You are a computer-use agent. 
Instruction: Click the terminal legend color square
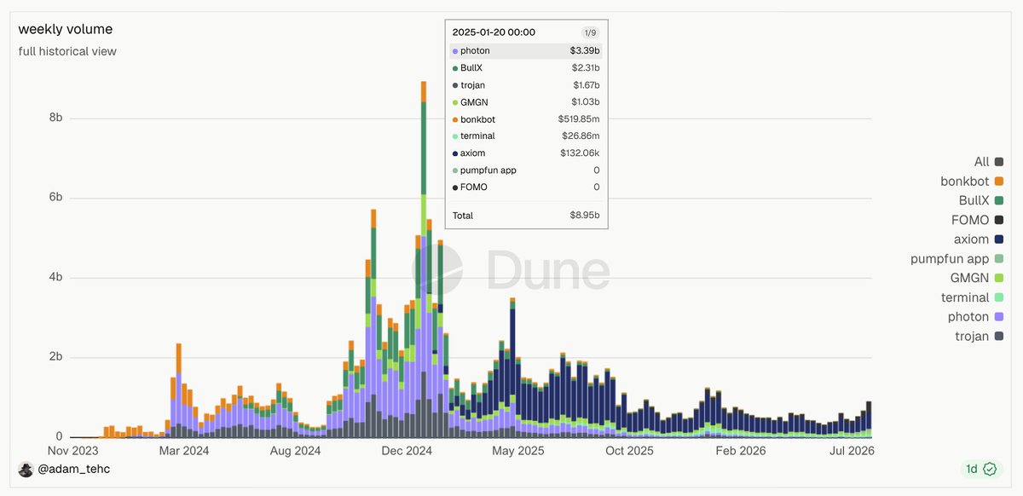click(x=998, y=297)
